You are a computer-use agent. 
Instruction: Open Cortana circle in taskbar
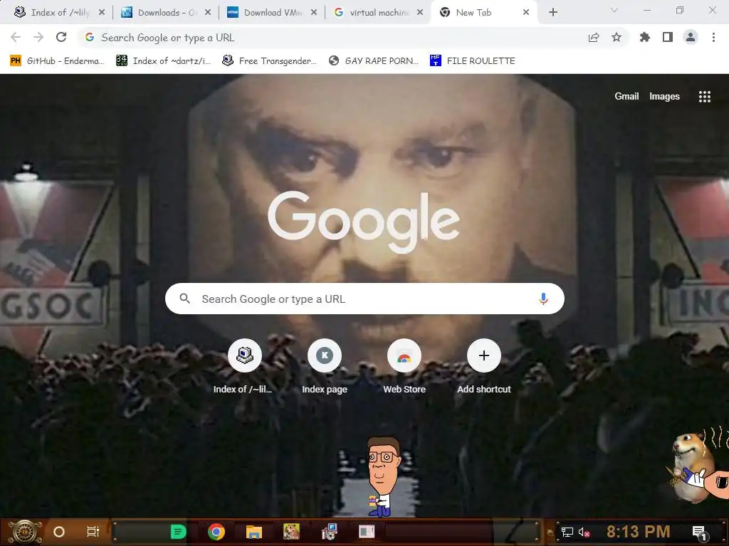58,532
